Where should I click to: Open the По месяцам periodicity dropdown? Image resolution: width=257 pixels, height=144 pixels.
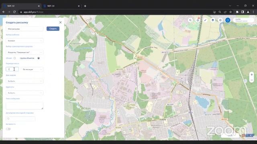(32, 69)
